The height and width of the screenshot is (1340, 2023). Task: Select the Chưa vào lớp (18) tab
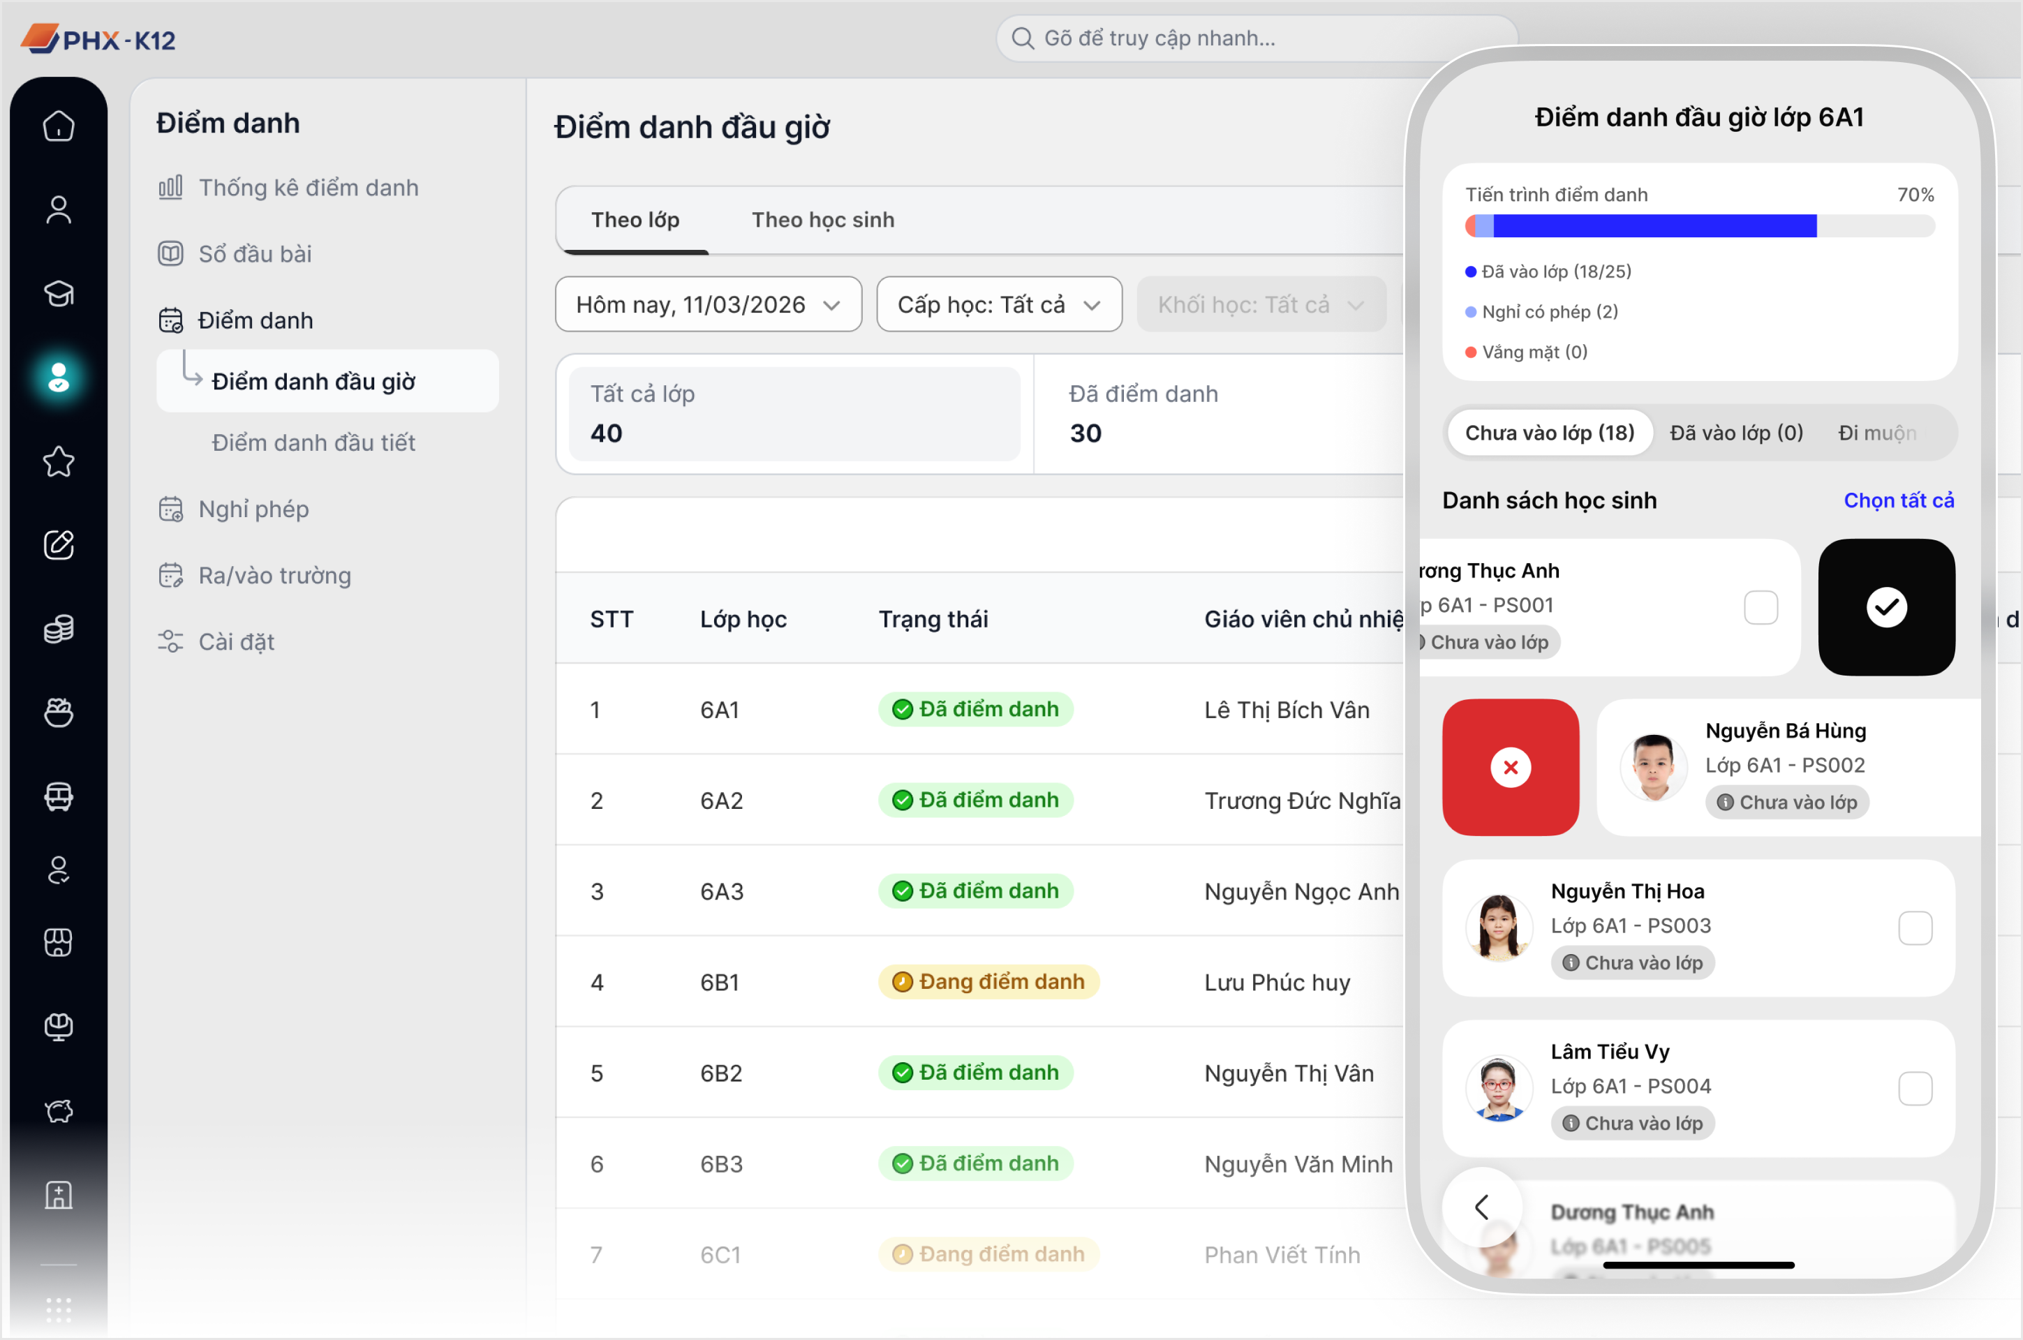[1550, 433]
